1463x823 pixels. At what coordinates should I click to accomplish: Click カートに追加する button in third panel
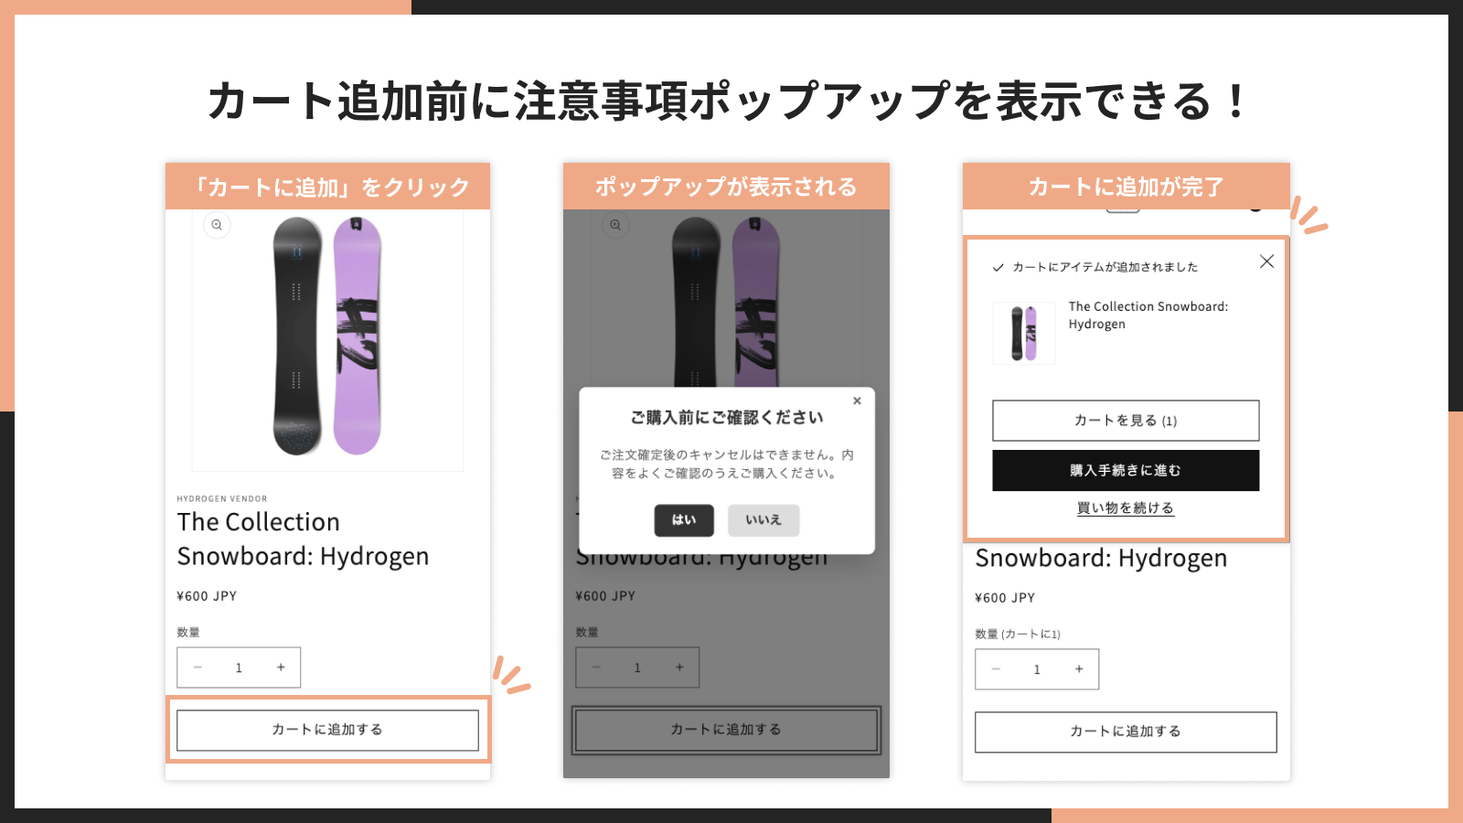pyautogui.click(x=1126, y=732)
